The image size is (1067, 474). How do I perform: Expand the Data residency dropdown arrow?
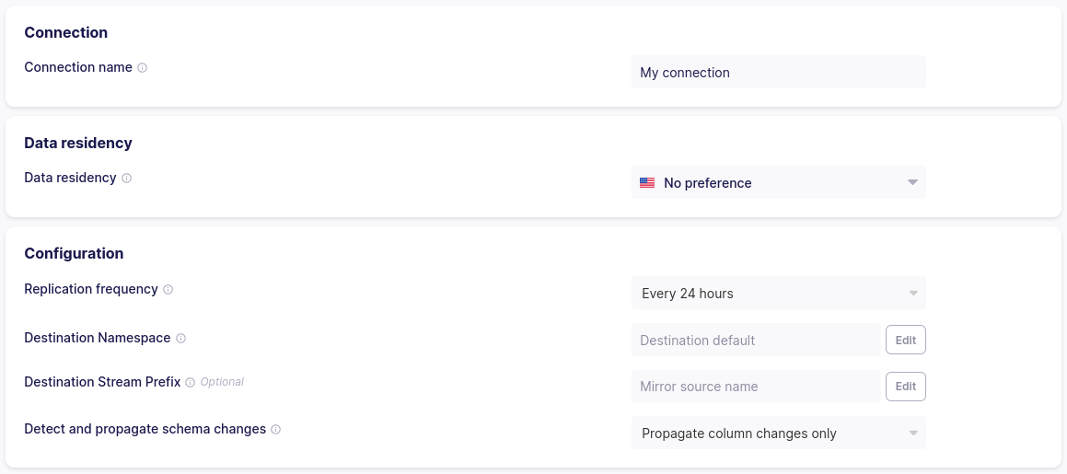click(912, 182)
